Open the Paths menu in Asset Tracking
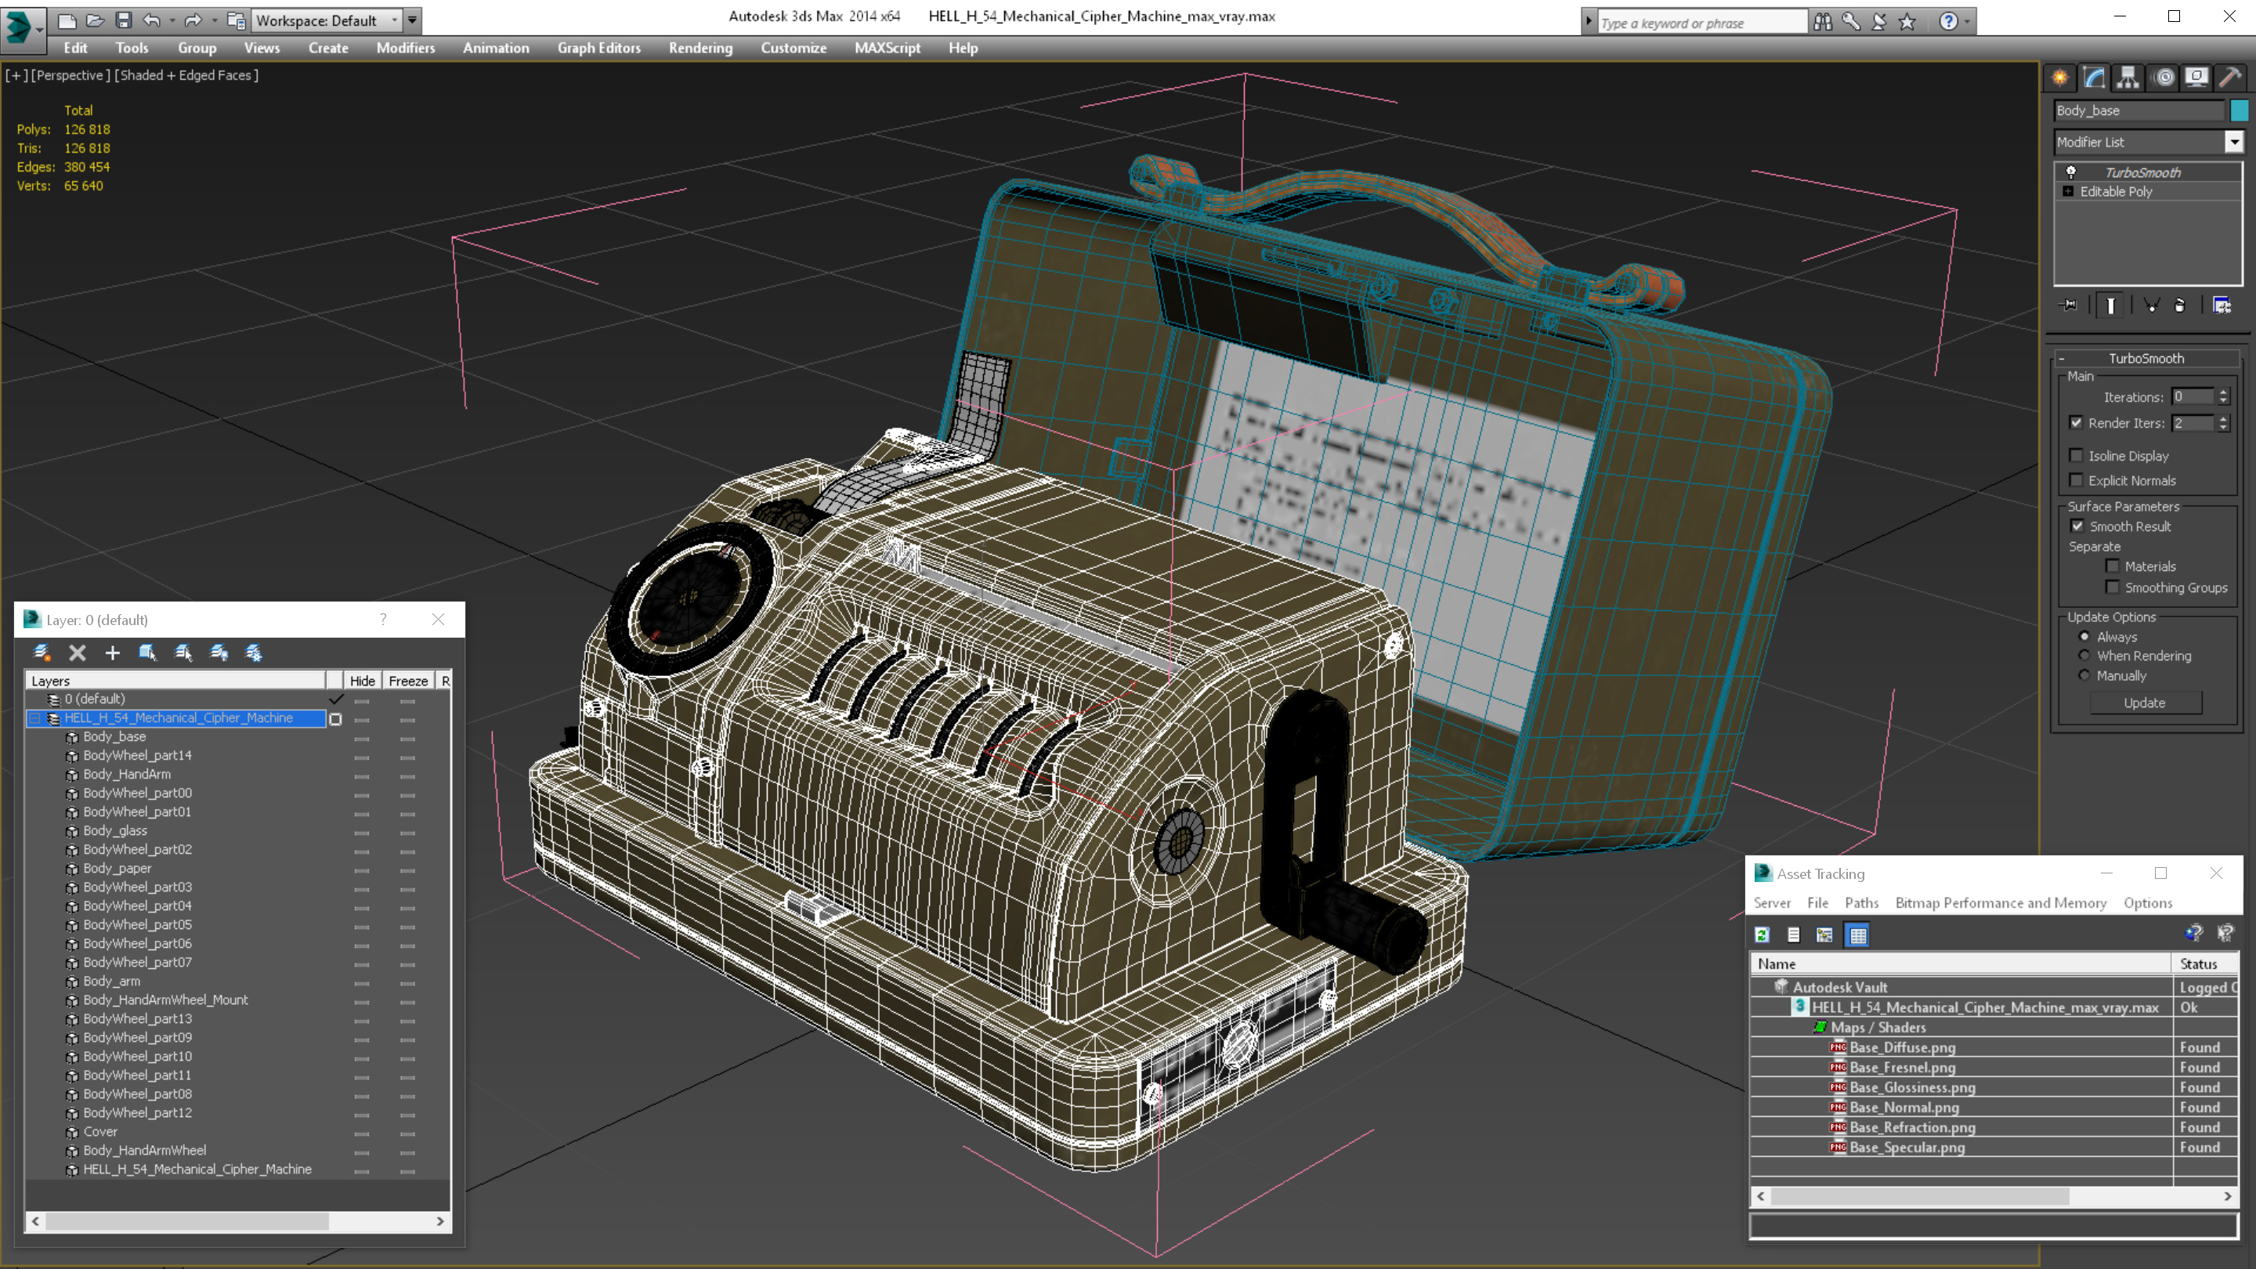This screenshot has width=2256, height=1269. 1861,903
